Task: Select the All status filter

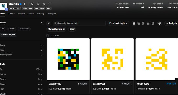Action: click(x=3, y=29)
